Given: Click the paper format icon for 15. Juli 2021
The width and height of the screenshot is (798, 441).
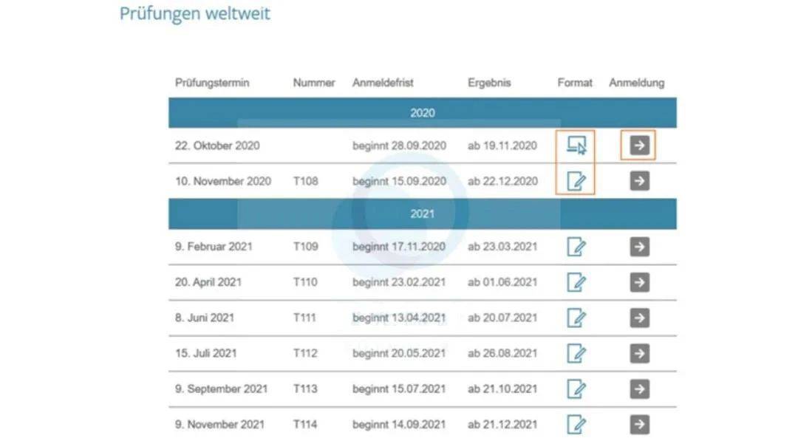Looking at the screenshot, I should pos(576,353).
